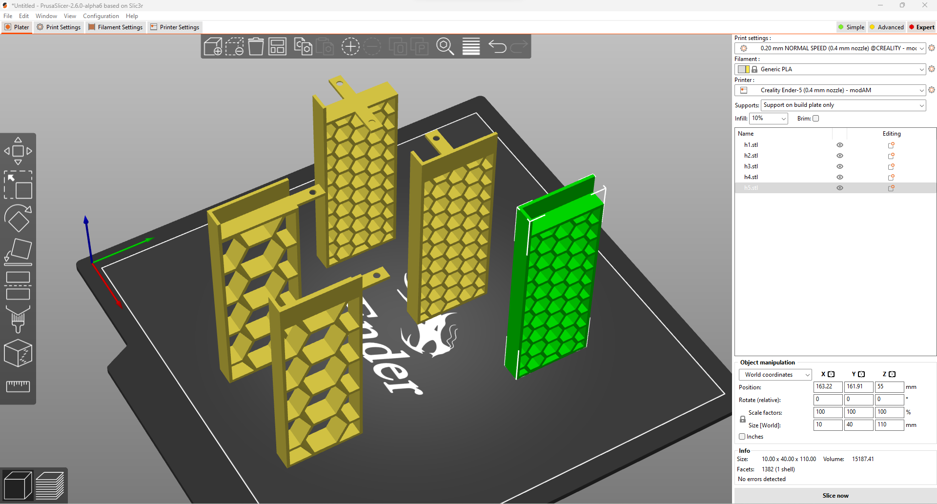Expand the Infill percentage dropdown
This screenshot has width=937, height=504.
pyautogui.click(x=784, y=118)
